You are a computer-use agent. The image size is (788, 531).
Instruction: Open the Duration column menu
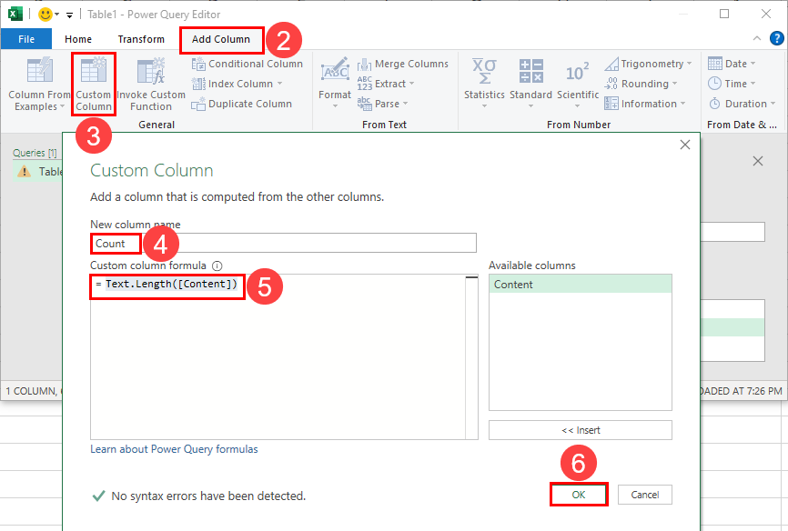coord(742,104)
